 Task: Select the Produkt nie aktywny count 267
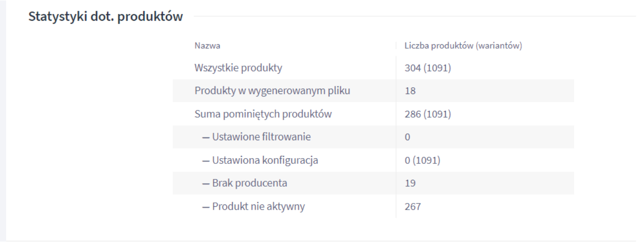pyautogui.click(x=412, y=207)
